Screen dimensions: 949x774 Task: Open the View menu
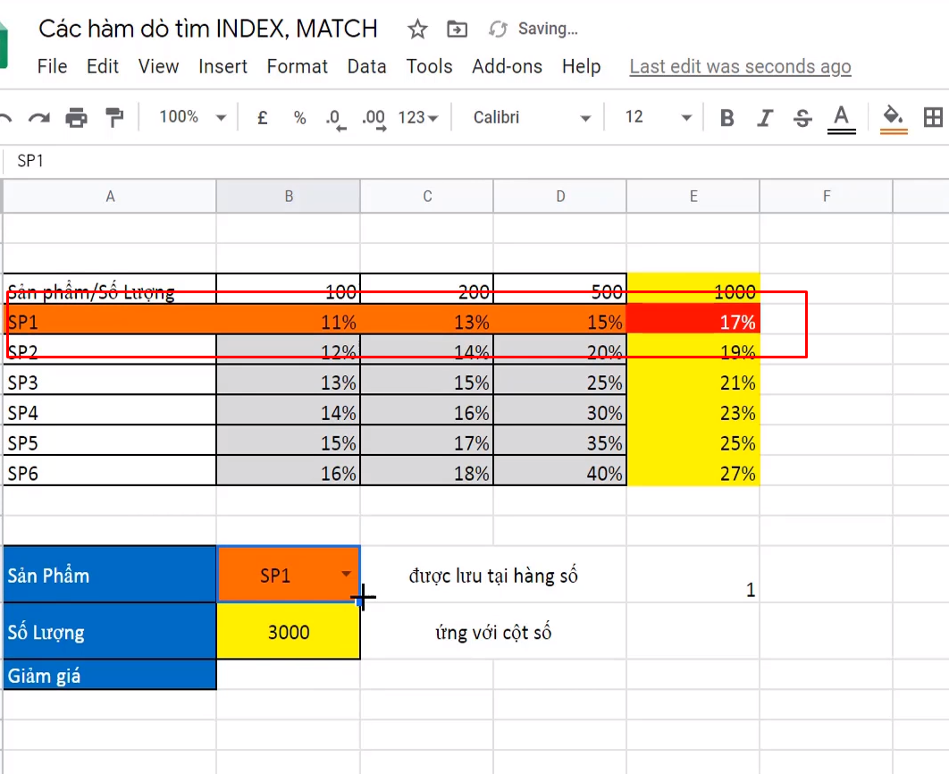tap(158, 66)
